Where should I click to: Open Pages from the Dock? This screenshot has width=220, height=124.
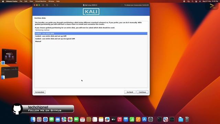click(138, 120)
